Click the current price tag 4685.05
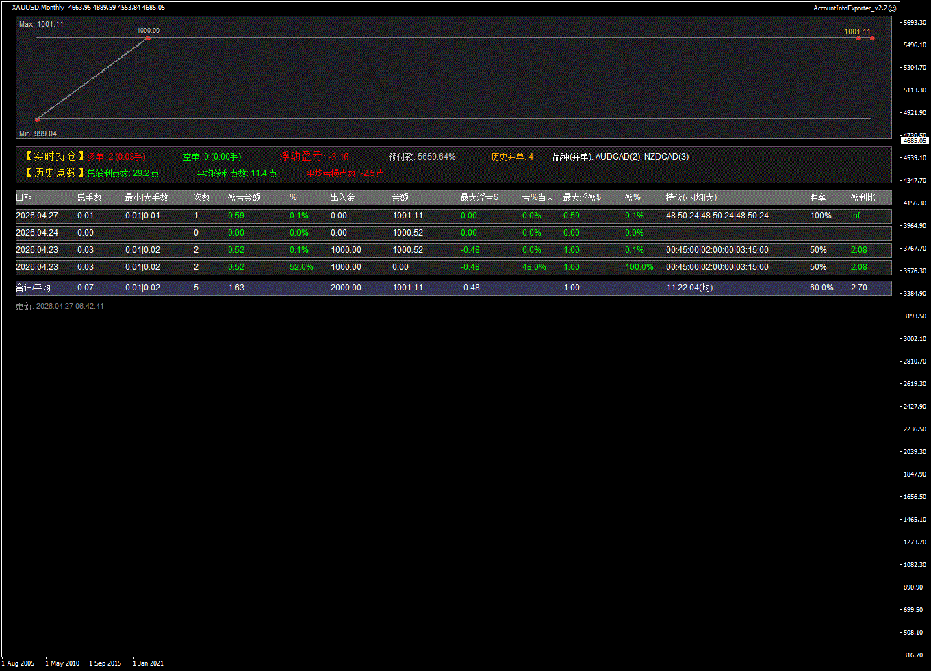The image size is (931, 671). [x=915, y=140]
